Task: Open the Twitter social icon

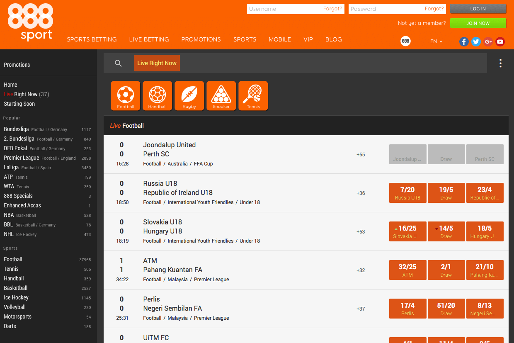Action: pos(476,41)
